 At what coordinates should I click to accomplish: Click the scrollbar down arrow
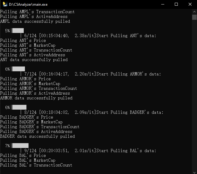pyautogui.click(x=194, y=173)
